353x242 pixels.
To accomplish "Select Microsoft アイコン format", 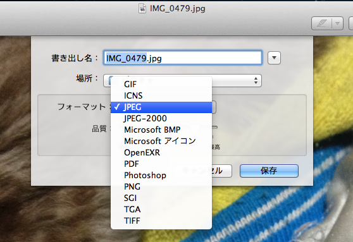I will point(161,141).
